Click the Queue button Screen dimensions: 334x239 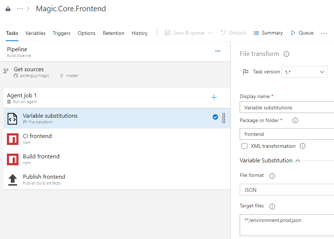coord(302,33)
